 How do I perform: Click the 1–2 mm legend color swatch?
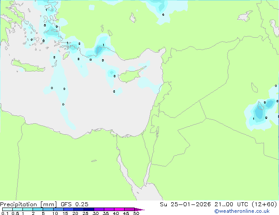28,209
